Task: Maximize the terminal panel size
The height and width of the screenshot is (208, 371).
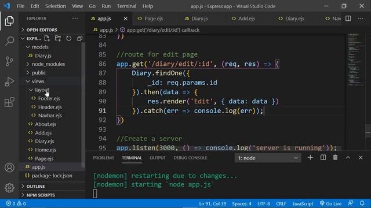Action: (348, 158)
